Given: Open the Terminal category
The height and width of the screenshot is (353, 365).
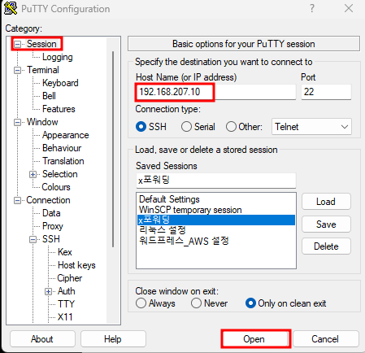Looking at the screenshot, I should coord(43,70).
